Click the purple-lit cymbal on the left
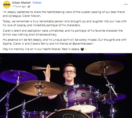This screenshot has height=118, width=132. pyautogui.click(x=18, y=77)
